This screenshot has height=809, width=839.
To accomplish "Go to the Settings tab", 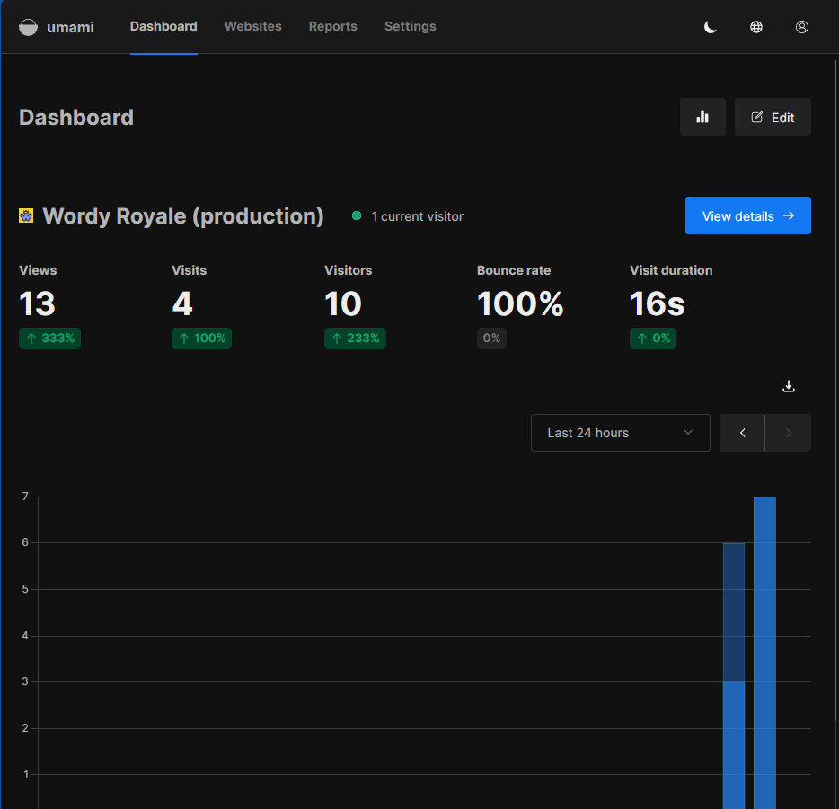I will (x=410, y=26).
